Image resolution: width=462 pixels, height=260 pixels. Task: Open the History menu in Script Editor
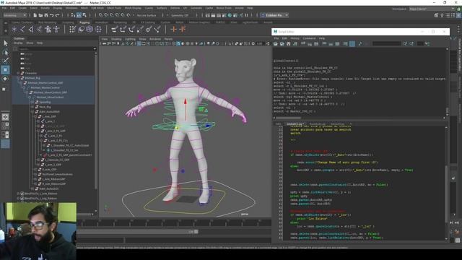click(295, 38)
